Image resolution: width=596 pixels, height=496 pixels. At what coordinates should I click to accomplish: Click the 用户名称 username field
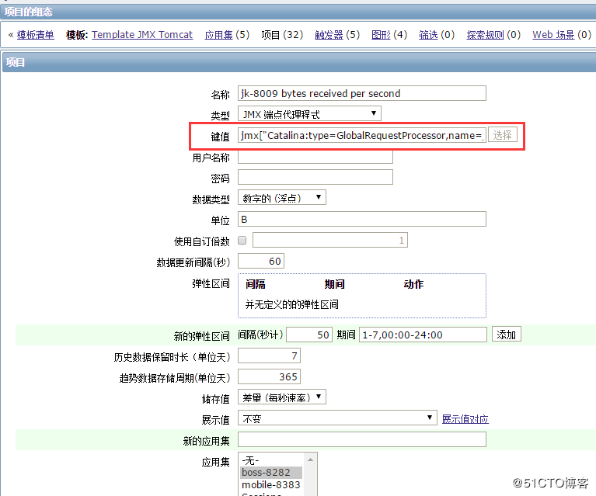coord(315,157)
